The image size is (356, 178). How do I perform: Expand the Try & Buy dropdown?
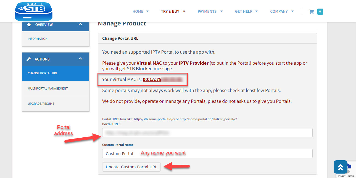pyautogui.click(x=173, y=12)
